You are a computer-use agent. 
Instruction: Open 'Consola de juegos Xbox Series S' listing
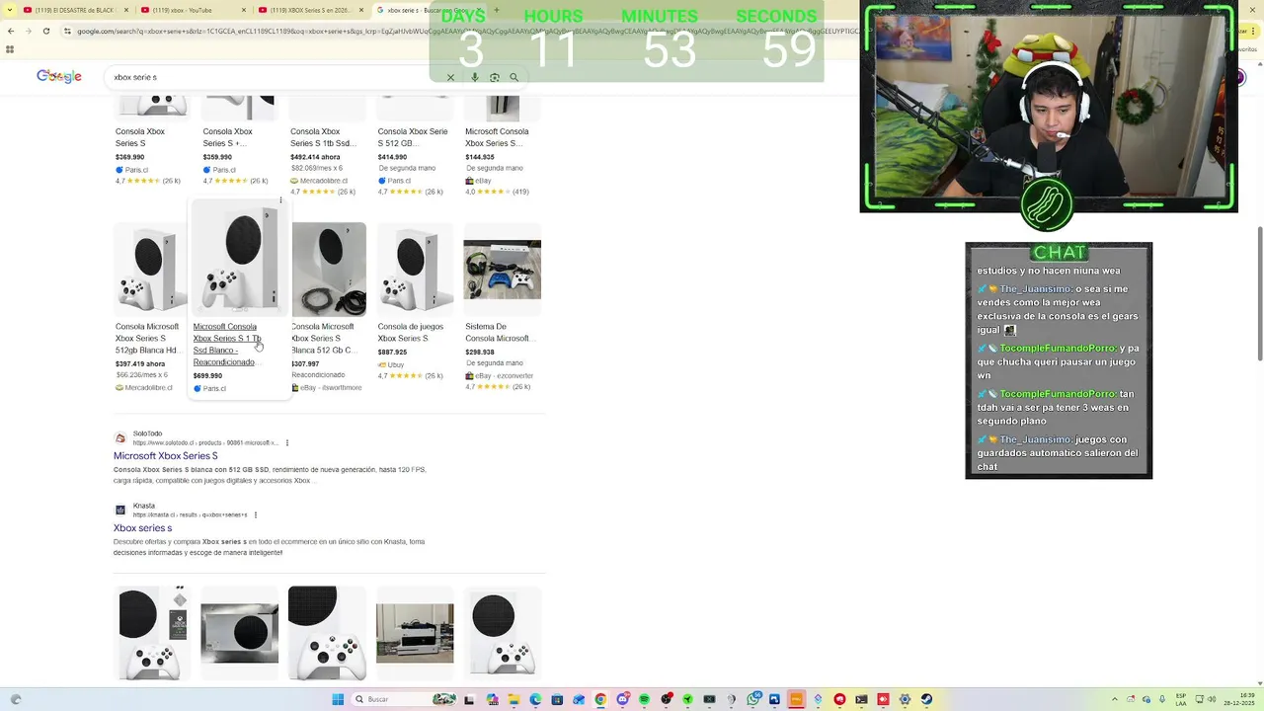pos(411,332)
